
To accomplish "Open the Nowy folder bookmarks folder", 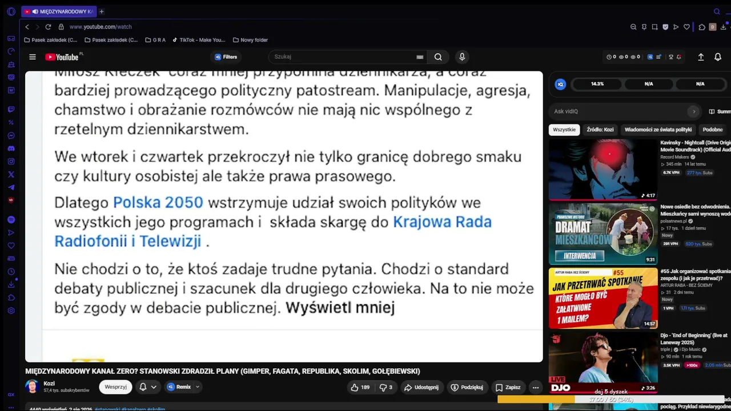I will pos(250,40).
